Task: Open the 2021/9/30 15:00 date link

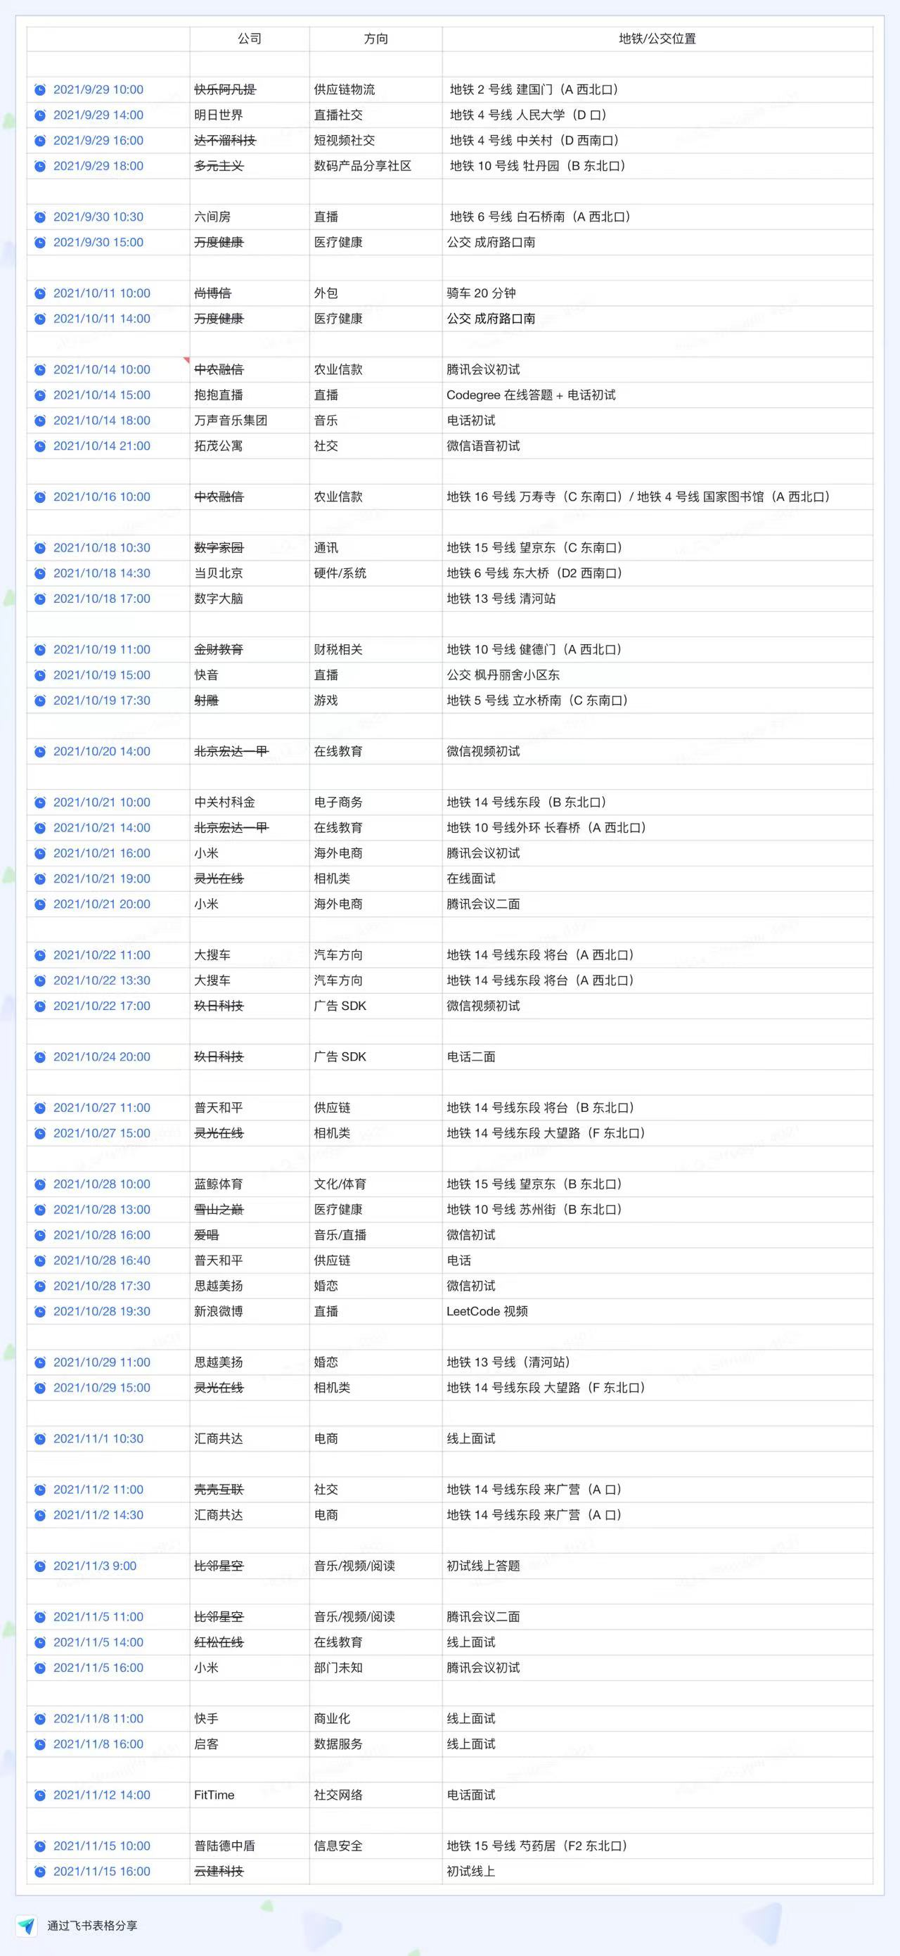Action: click(98, 242)
